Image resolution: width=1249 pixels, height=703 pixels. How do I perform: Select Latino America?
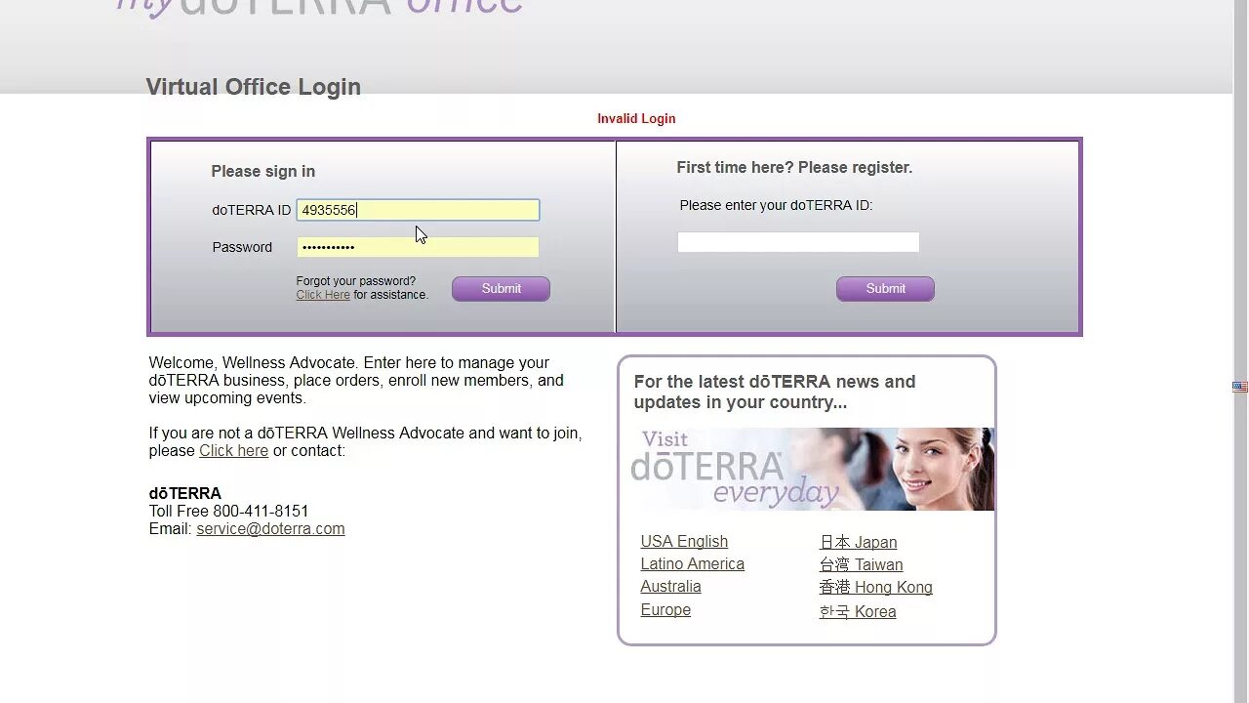click(x=692, y=564)
